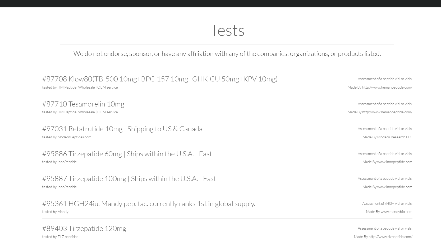Open test #95887 Tirzepatide 100mg listing
Screen dimensions: 441x243
129,178
